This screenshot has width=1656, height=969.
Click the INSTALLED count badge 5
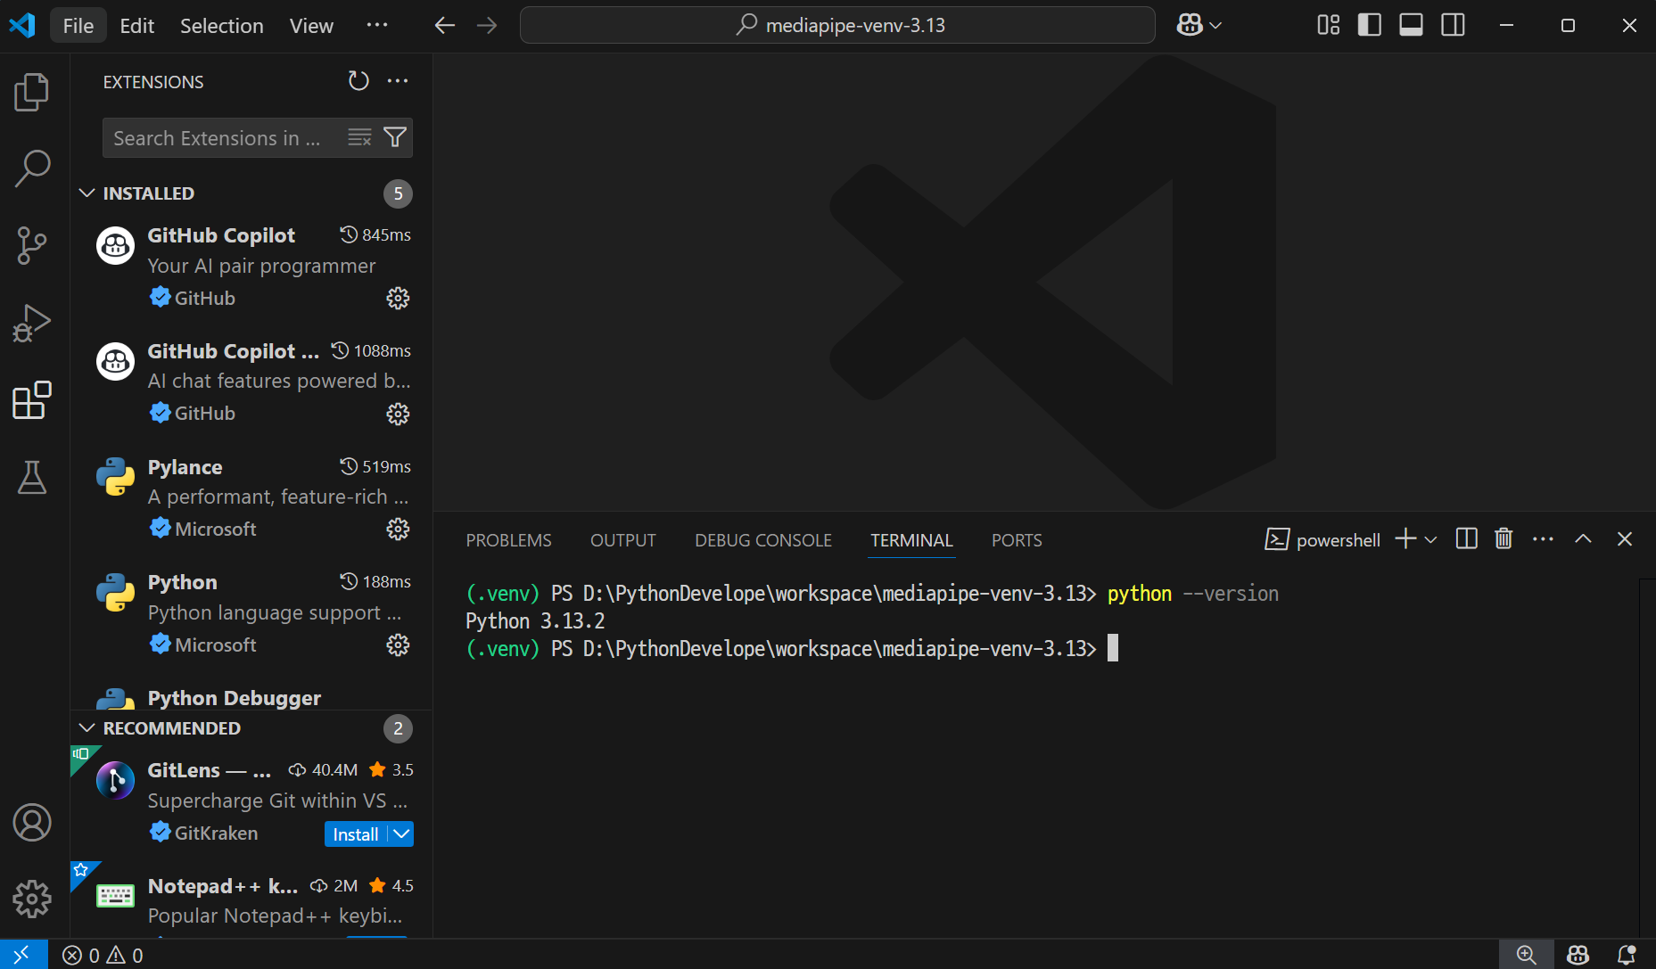pos(398,193)
